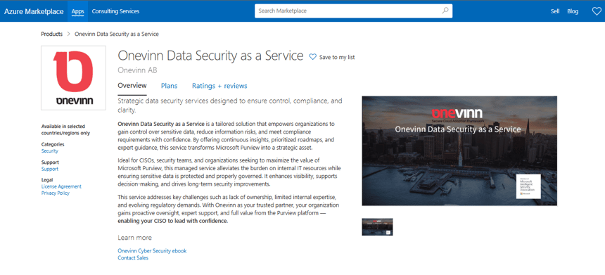The image size is (605, 275).
Task: Open the Support link
Action: (x=50, y=169)
